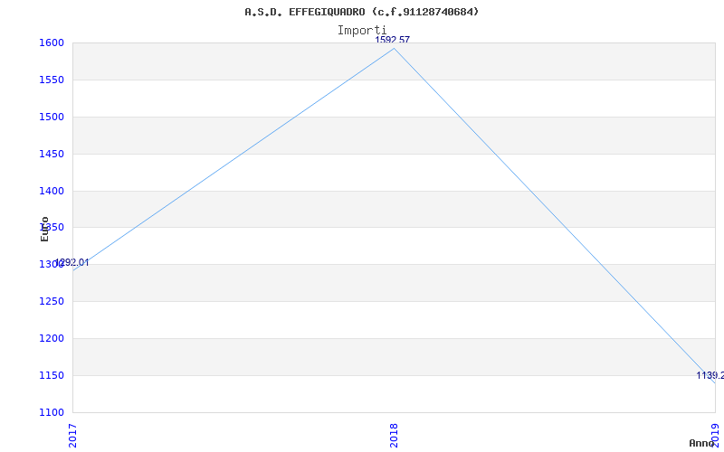
Task: Click the 2017 x-axis year label
Action: 72,436
